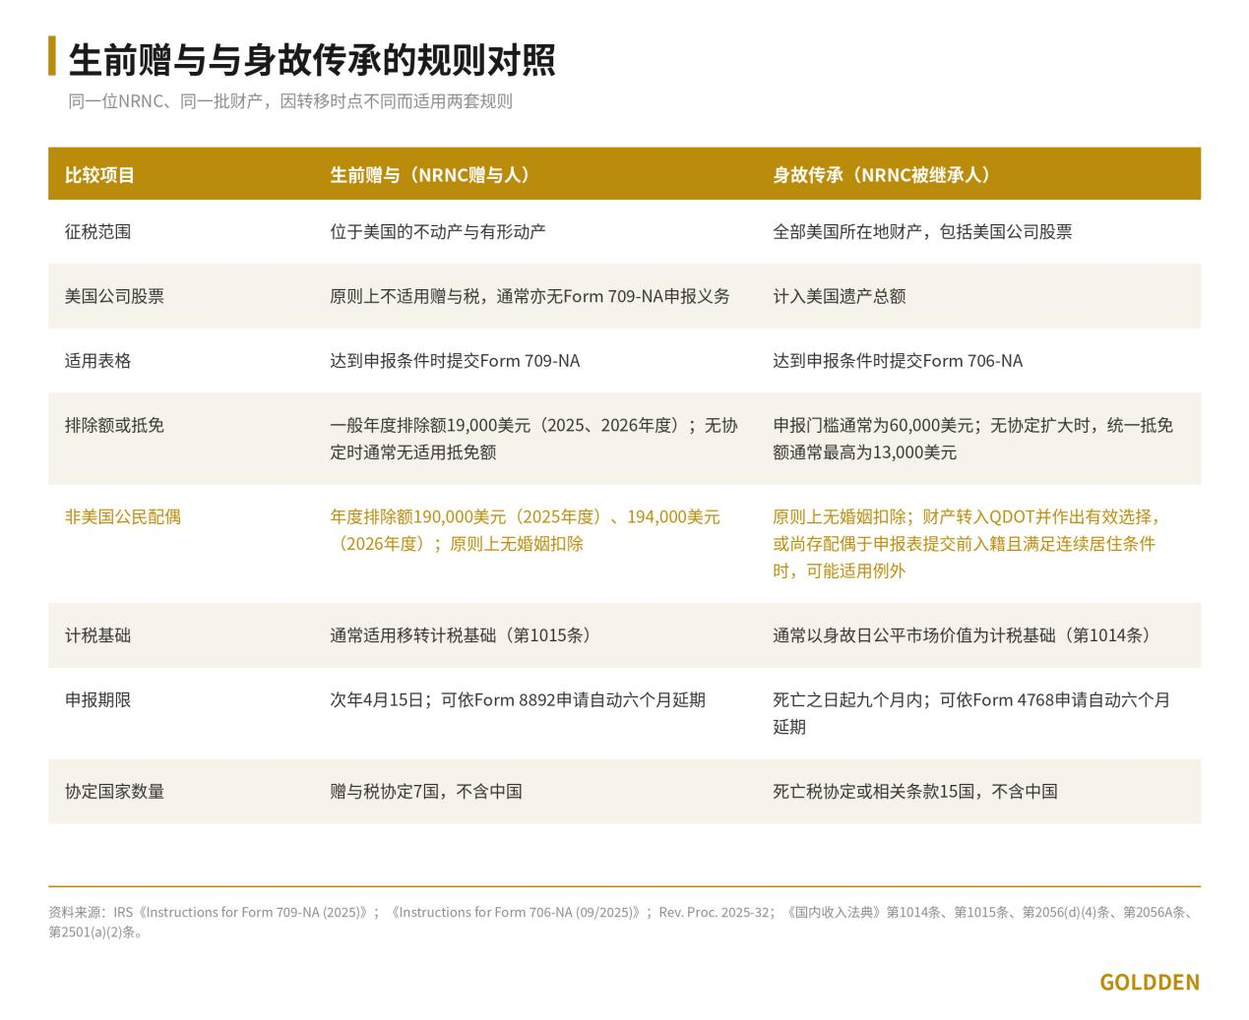This screenshot has height=1020, width=1249.
Task: Click the highlighted cell starting 年度排除额190,000美元
Action: click(x=525, y=530)
